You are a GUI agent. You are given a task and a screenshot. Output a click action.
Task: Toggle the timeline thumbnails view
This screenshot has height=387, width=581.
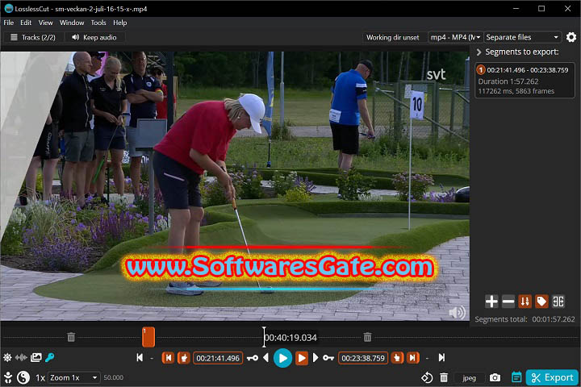[x=36, y=357]
